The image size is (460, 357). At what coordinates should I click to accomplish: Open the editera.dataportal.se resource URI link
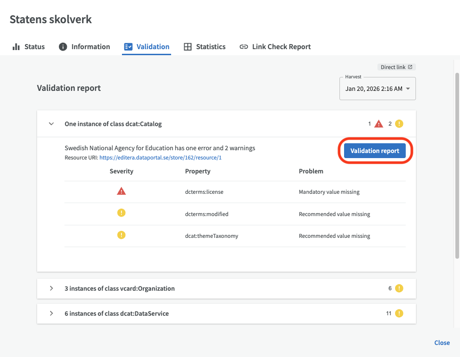tap(160, 158)
